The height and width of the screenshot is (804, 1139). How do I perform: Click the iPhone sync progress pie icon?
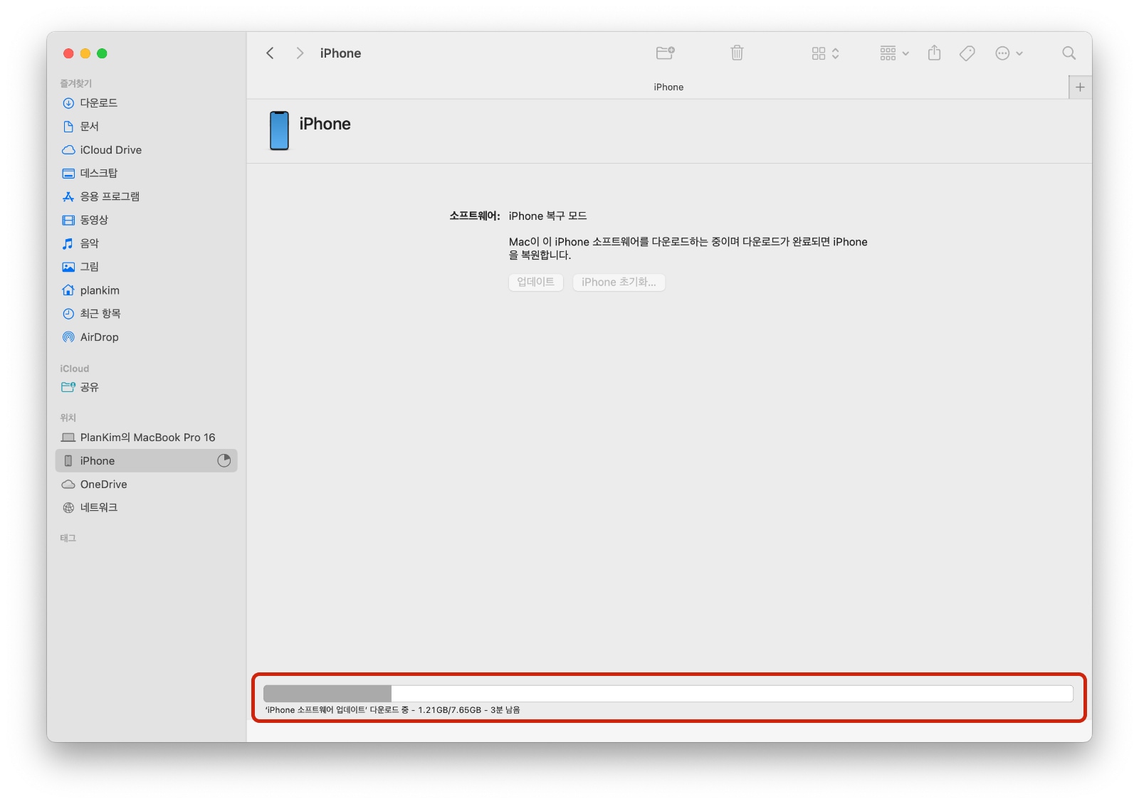[x=224, y=460]
